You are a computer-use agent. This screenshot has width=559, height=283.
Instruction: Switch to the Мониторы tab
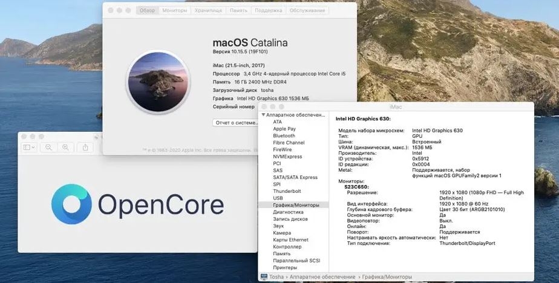(x=175, y=10)
